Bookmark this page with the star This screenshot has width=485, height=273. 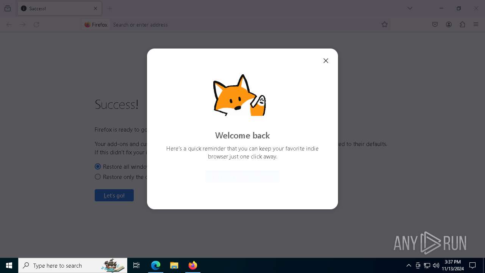385,25
